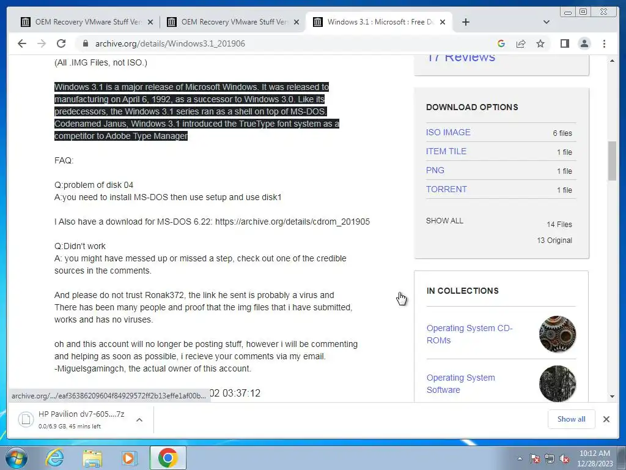The image size is (626, 470).
Task: Click the Operating System Software thumbnail
Action: point(558,384)
